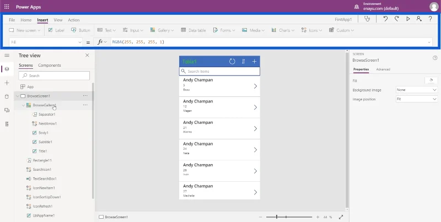441x222 pixels.
Task: Click the refresh icon in app preview
Action: point(232,61)
